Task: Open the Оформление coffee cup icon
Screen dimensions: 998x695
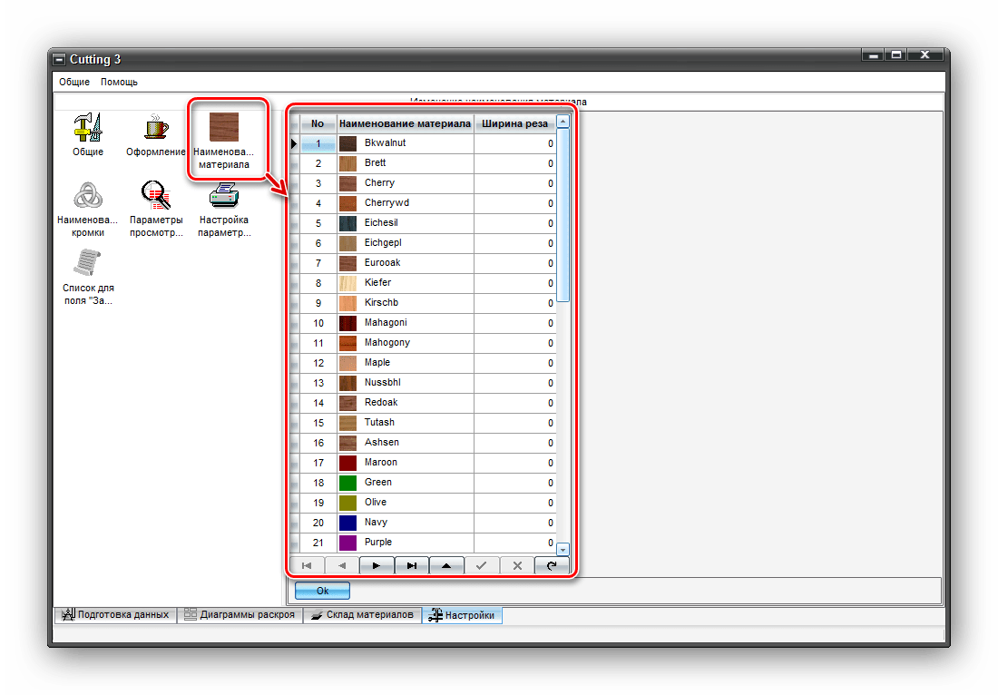Action: click(155, 128)
